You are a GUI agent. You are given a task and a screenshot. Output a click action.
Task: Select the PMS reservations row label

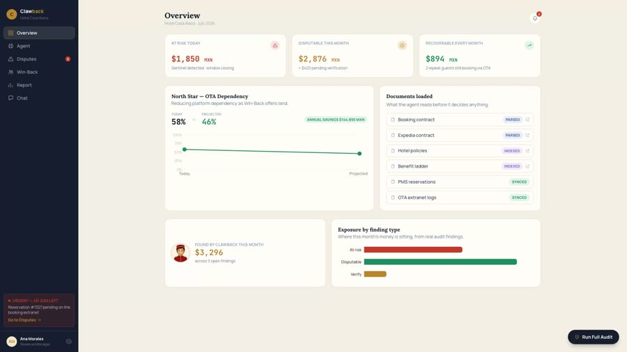tap(417, 182)
